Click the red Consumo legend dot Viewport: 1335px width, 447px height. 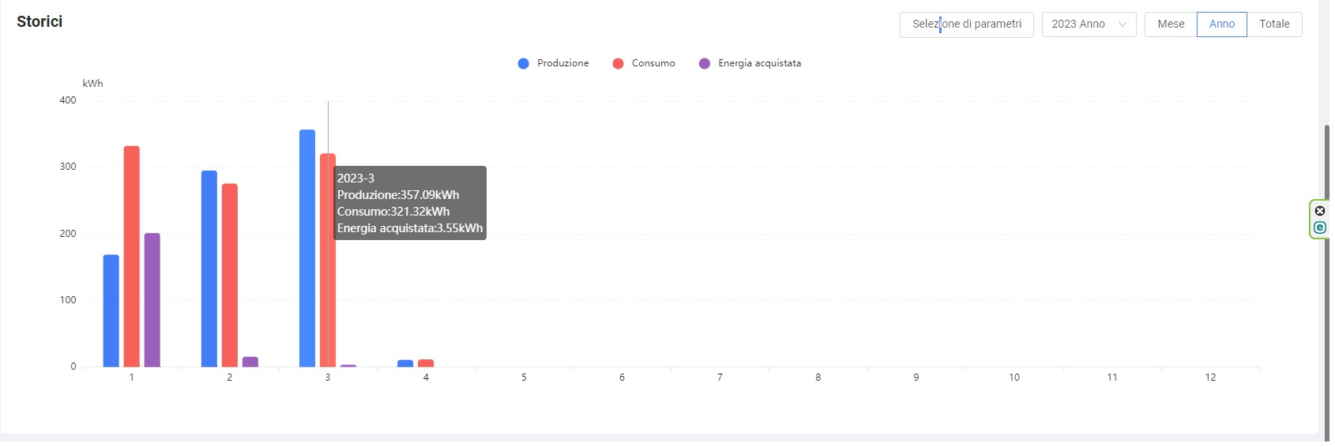pyautogui.click(x=618, y=63)
